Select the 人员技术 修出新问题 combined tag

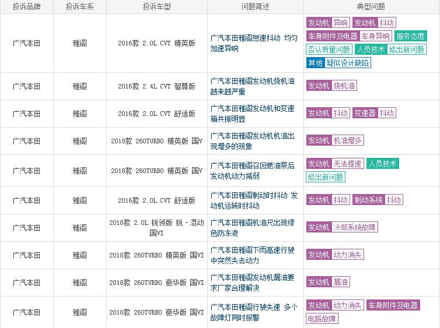pos(390,50)
